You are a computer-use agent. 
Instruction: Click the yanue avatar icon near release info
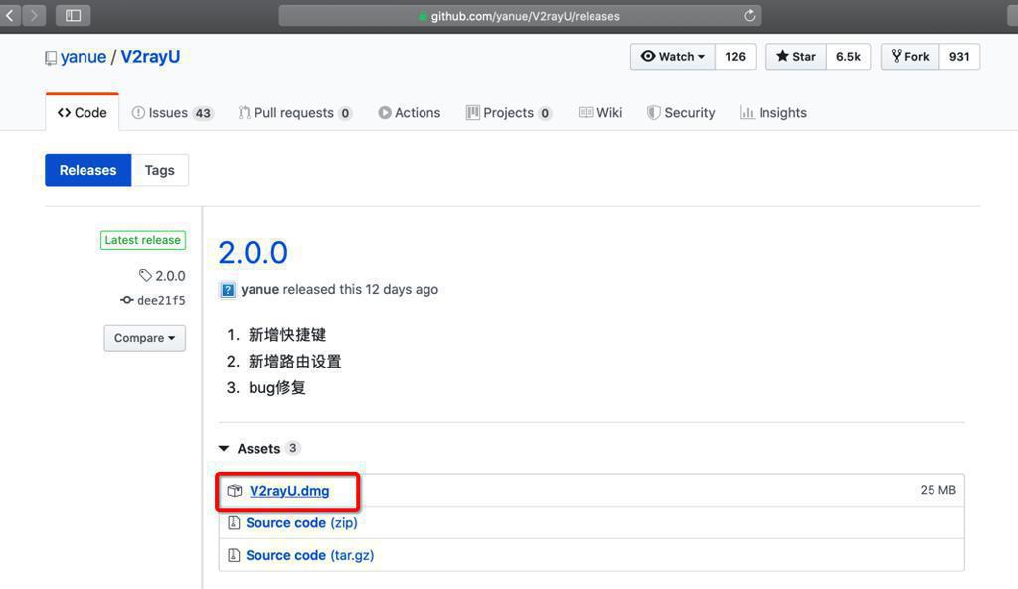click(228, 290)
